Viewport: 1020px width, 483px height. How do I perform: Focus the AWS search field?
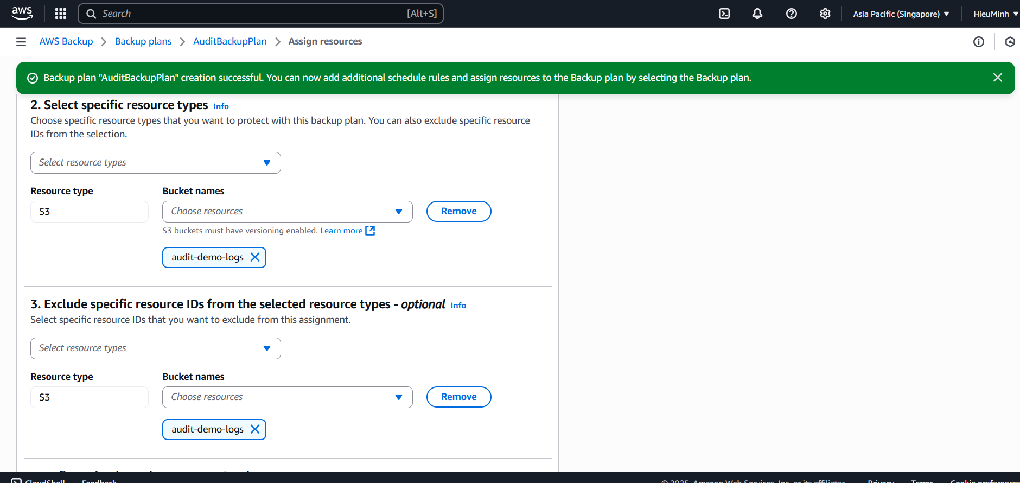coord(261,14)
